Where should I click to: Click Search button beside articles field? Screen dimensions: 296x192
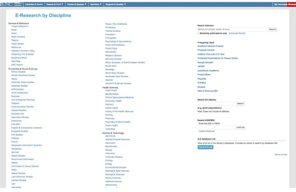pos(273,29)
